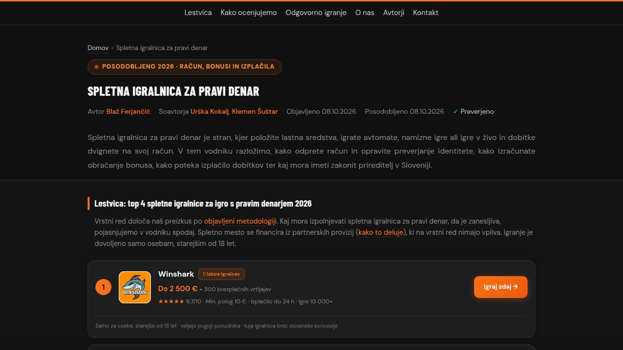Open author Blaž Ferjančič profile
Viewport: 623px width, 350px height.
[x=128, y=111]
